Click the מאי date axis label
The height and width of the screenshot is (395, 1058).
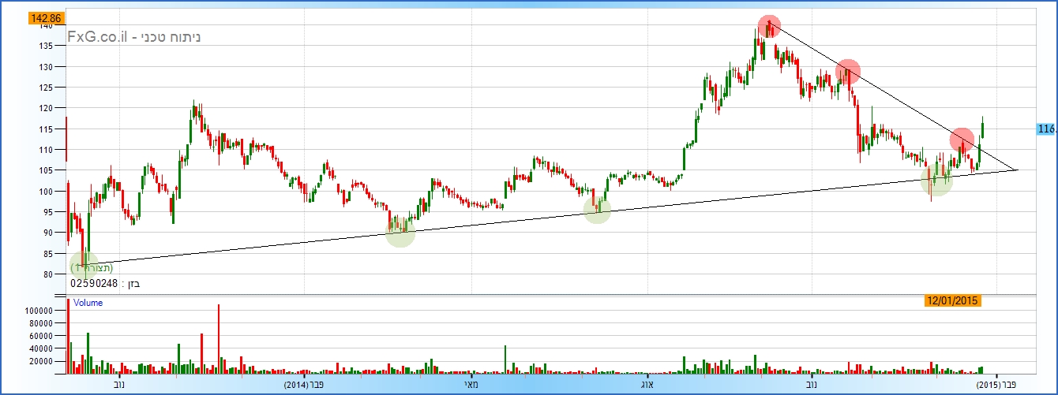point(471,385)
